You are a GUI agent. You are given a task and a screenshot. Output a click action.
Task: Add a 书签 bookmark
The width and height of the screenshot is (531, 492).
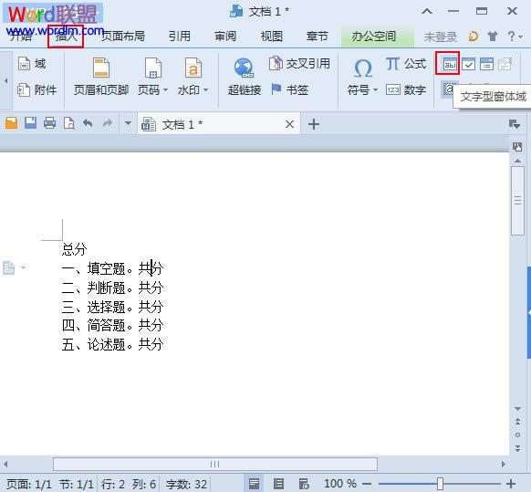point(290,90)
